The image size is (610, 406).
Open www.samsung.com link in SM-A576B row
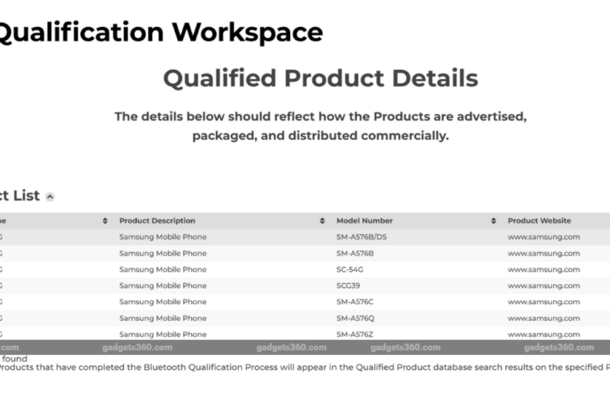pos(544,253)
